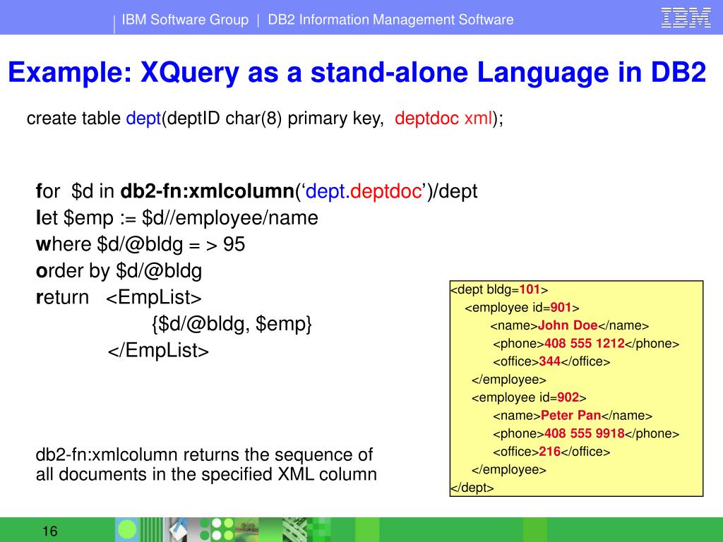Click closing '</EmpList>' tag
Viewport: 723px width, 542px height.
pyautogui.click(x=158, y=350)
